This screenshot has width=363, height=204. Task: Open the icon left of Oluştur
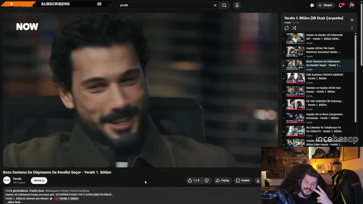click(x=312, y=5)
